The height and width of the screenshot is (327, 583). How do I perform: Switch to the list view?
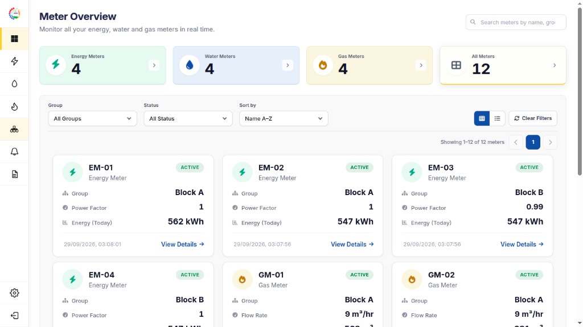pos(498,118)
